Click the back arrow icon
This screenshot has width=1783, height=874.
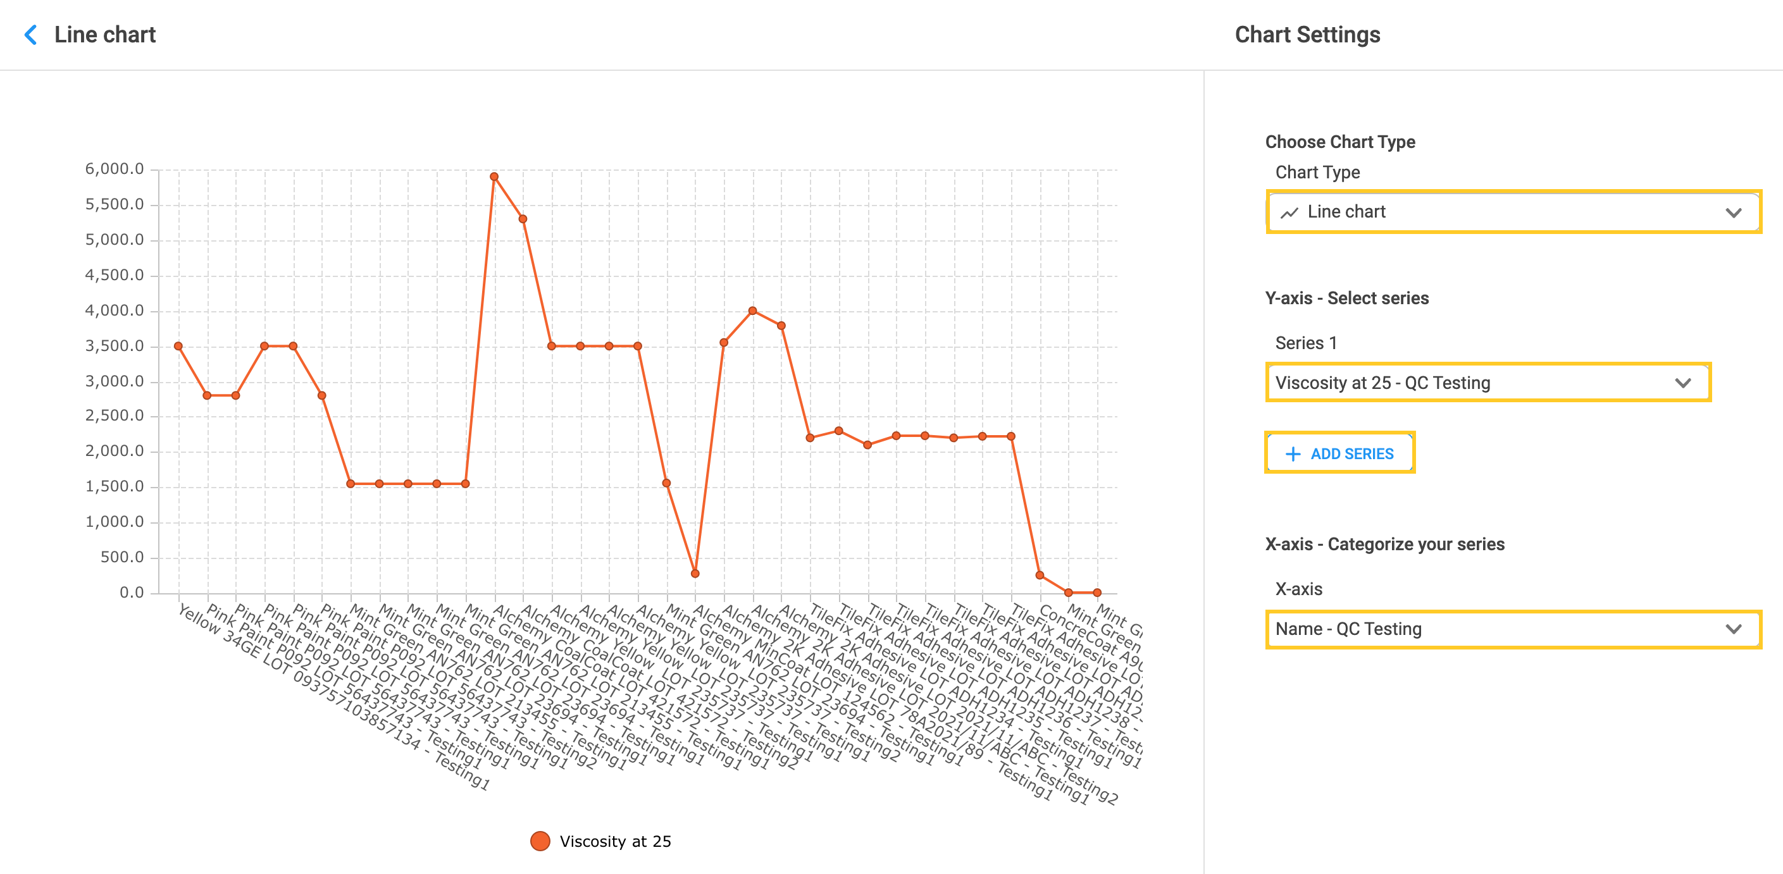pos(30,35)
